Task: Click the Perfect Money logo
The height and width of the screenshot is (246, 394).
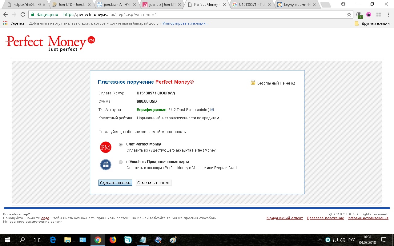Action: click(x=50, y=43)
